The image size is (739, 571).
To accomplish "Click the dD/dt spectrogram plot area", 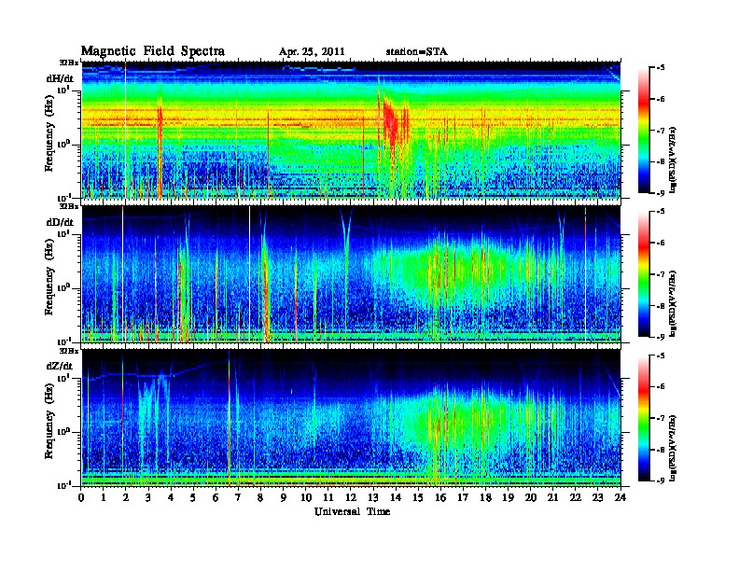I will [x=351, y=274].
